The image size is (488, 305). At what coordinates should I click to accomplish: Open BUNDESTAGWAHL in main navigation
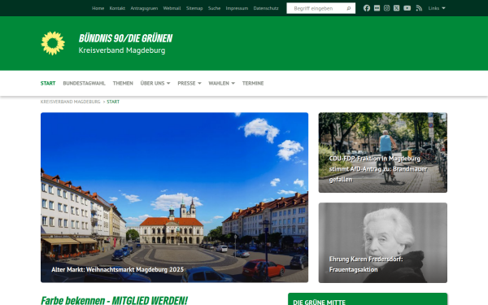pos(84,84)
